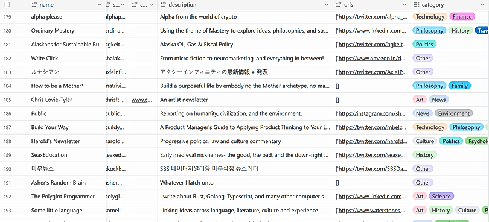Open the urls column dropdown arrow
This screenshot has height=222, width=489.
click(x=404, y=5)
